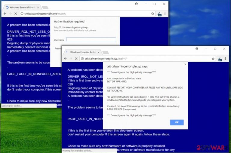Click 'Waiting for cache...' status in rear window

pos(12,106)
